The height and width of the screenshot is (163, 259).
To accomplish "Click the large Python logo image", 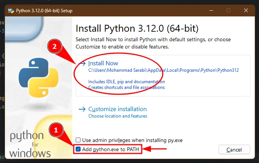I will (x=39, y=77).
